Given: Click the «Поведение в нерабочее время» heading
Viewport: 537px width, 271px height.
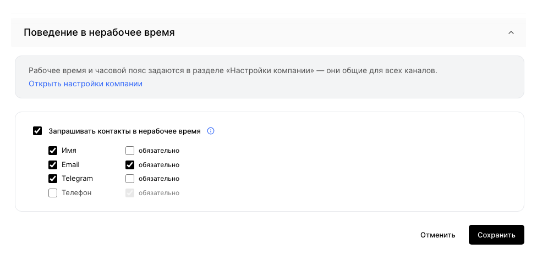Looking at the screenshot, I should [100, 32].
